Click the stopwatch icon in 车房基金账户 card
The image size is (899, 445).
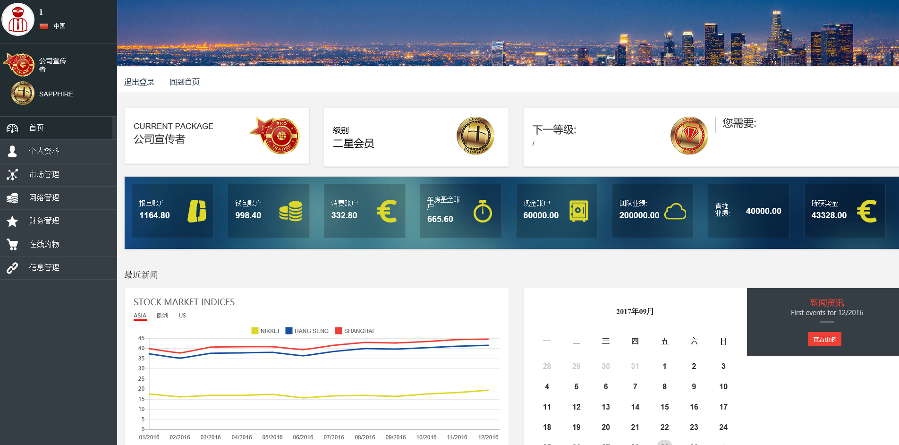483,211
